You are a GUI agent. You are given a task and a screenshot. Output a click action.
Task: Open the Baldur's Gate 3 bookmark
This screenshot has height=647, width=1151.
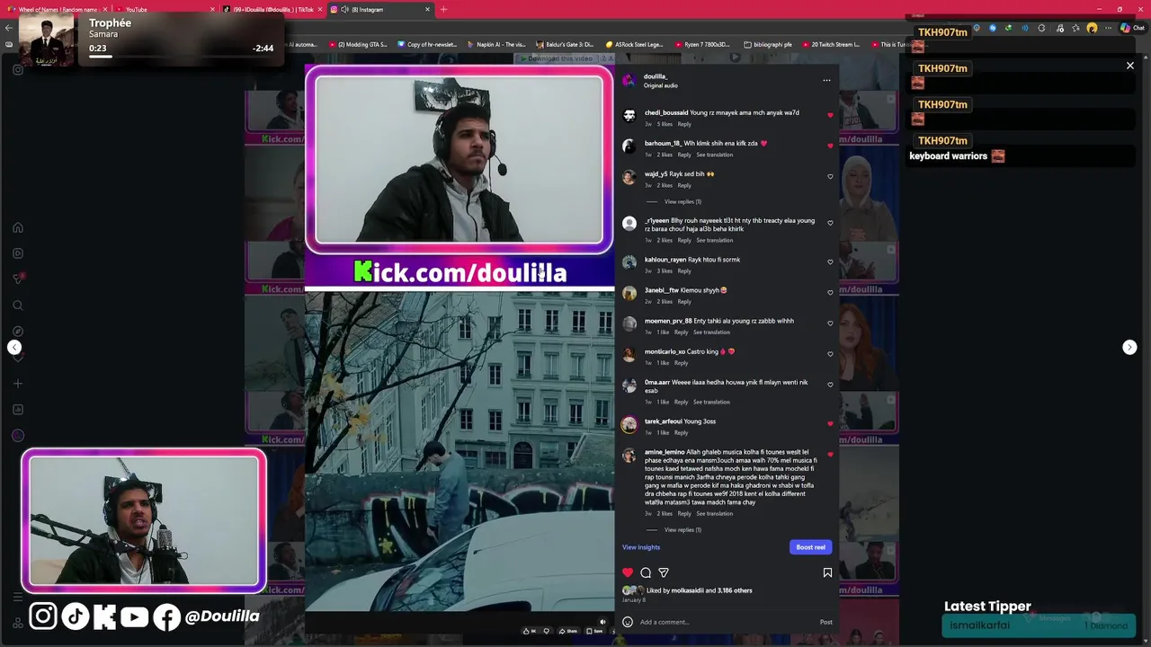tap(565, 44)
